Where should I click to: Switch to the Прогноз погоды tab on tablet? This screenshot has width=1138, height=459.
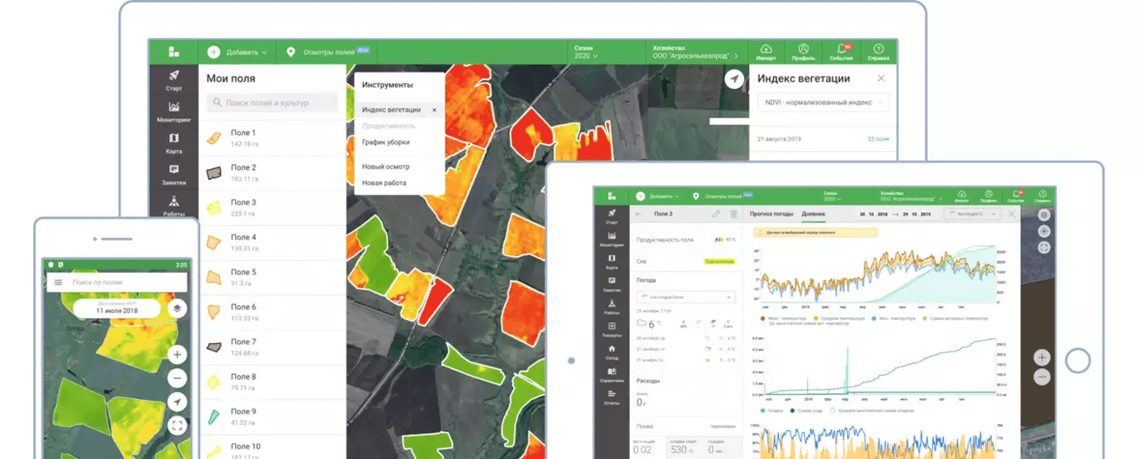click(x=771, y=214)
